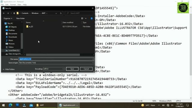Open weather widget showing 34°C Haze

(148, 105)
